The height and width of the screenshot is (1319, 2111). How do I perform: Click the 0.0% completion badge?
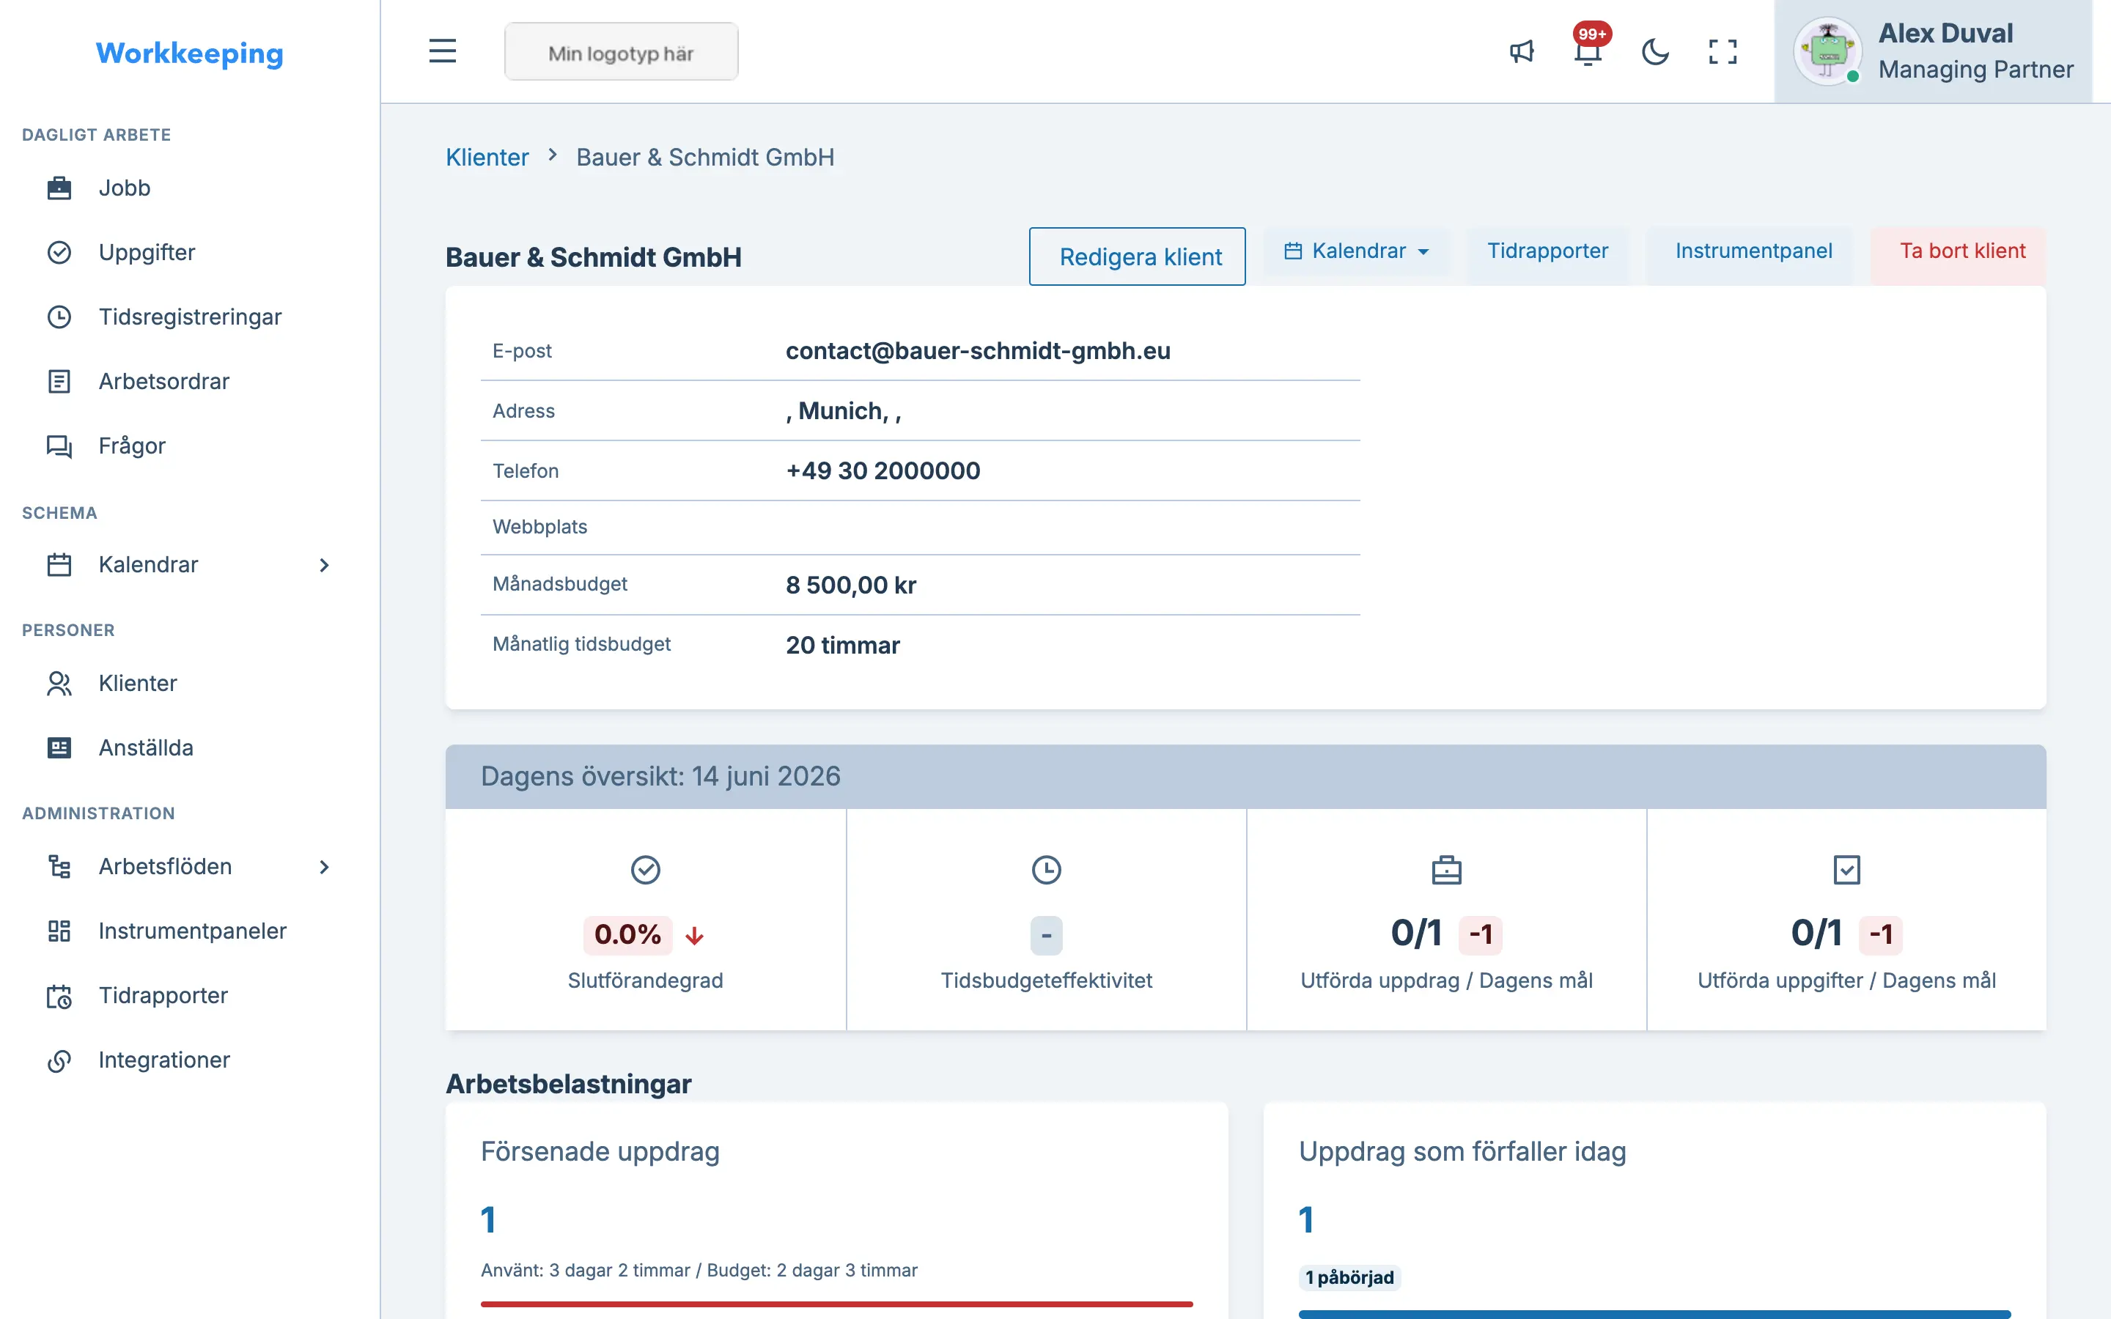pyautogui.click(x=627, y=934)
